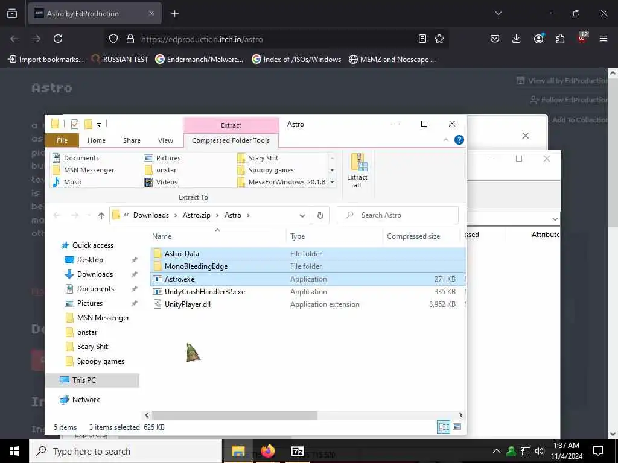
Task: Extract to MesaForWindows-20.1.8 destination
Action: 281,182
